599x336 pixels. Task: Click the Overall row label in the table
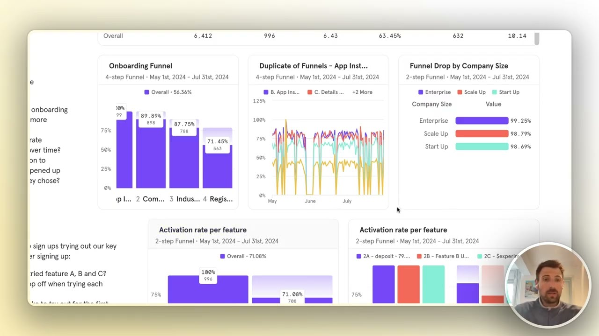tap(113, 35)
